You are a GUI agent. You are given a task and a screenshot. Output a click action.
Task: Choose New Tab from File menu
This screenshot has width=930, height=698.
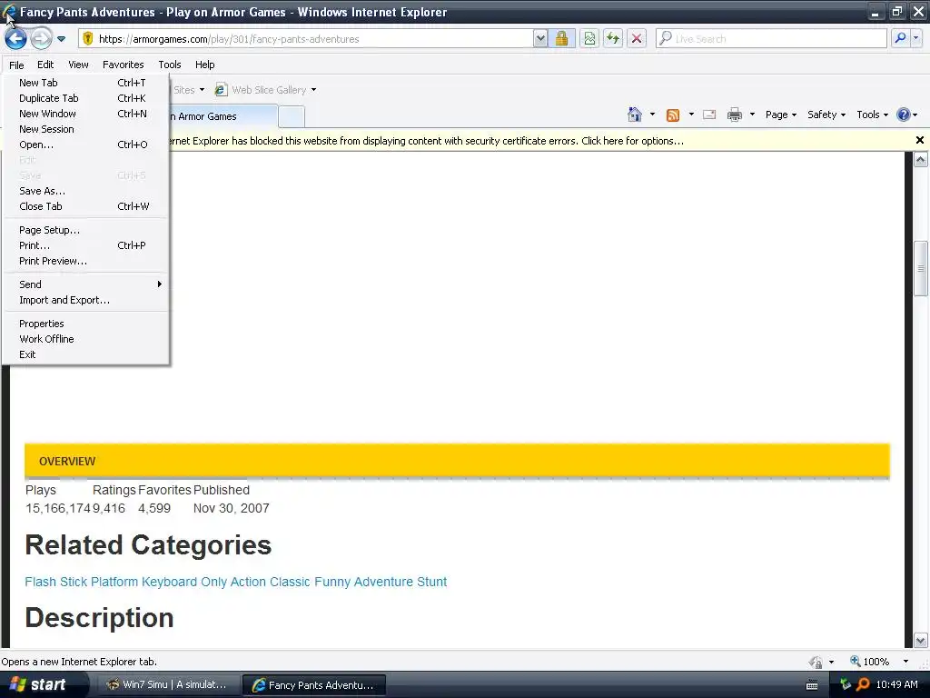(85, 83)
